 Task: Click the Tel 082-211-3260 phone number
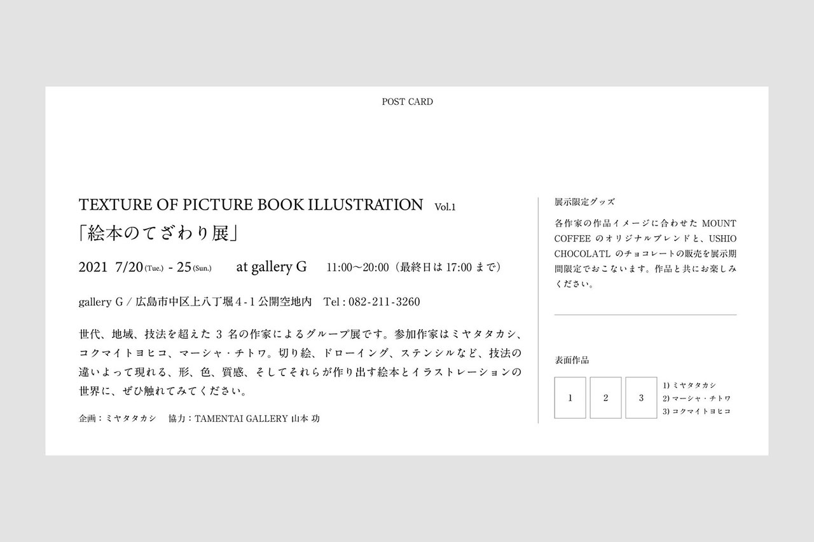click(372, 302)
